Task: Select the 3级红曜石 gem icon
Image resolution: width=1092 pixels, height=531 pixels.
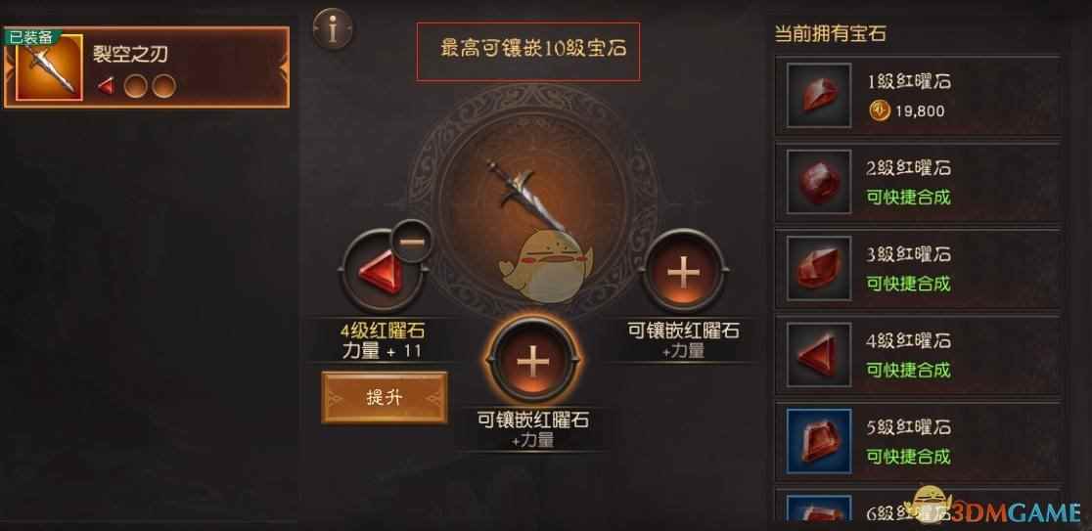Action: (x=819, y=268)
